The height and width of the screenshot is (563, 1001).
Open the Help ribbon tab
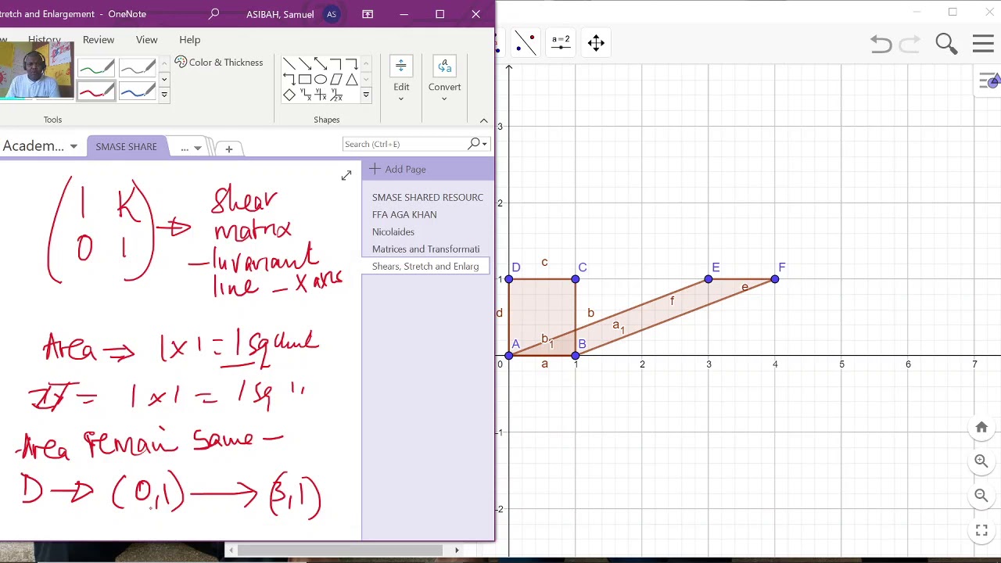point(189,40)
